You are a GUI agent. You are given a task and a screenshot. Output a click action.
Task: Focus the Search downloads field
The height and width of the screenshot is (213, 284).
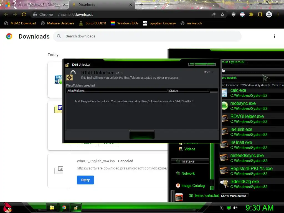click(147, 36)
